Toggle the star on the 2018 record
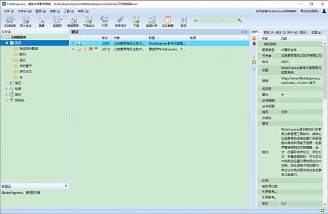 (x=85, y=49)
